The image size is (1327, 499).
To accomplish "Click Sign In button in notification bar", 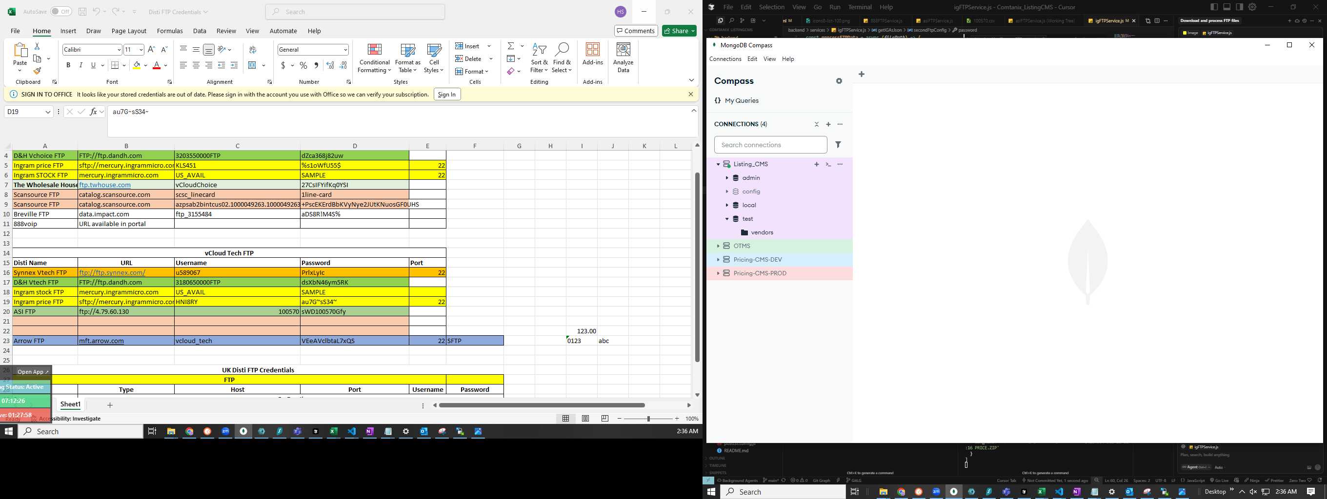I will click(446, 95).
